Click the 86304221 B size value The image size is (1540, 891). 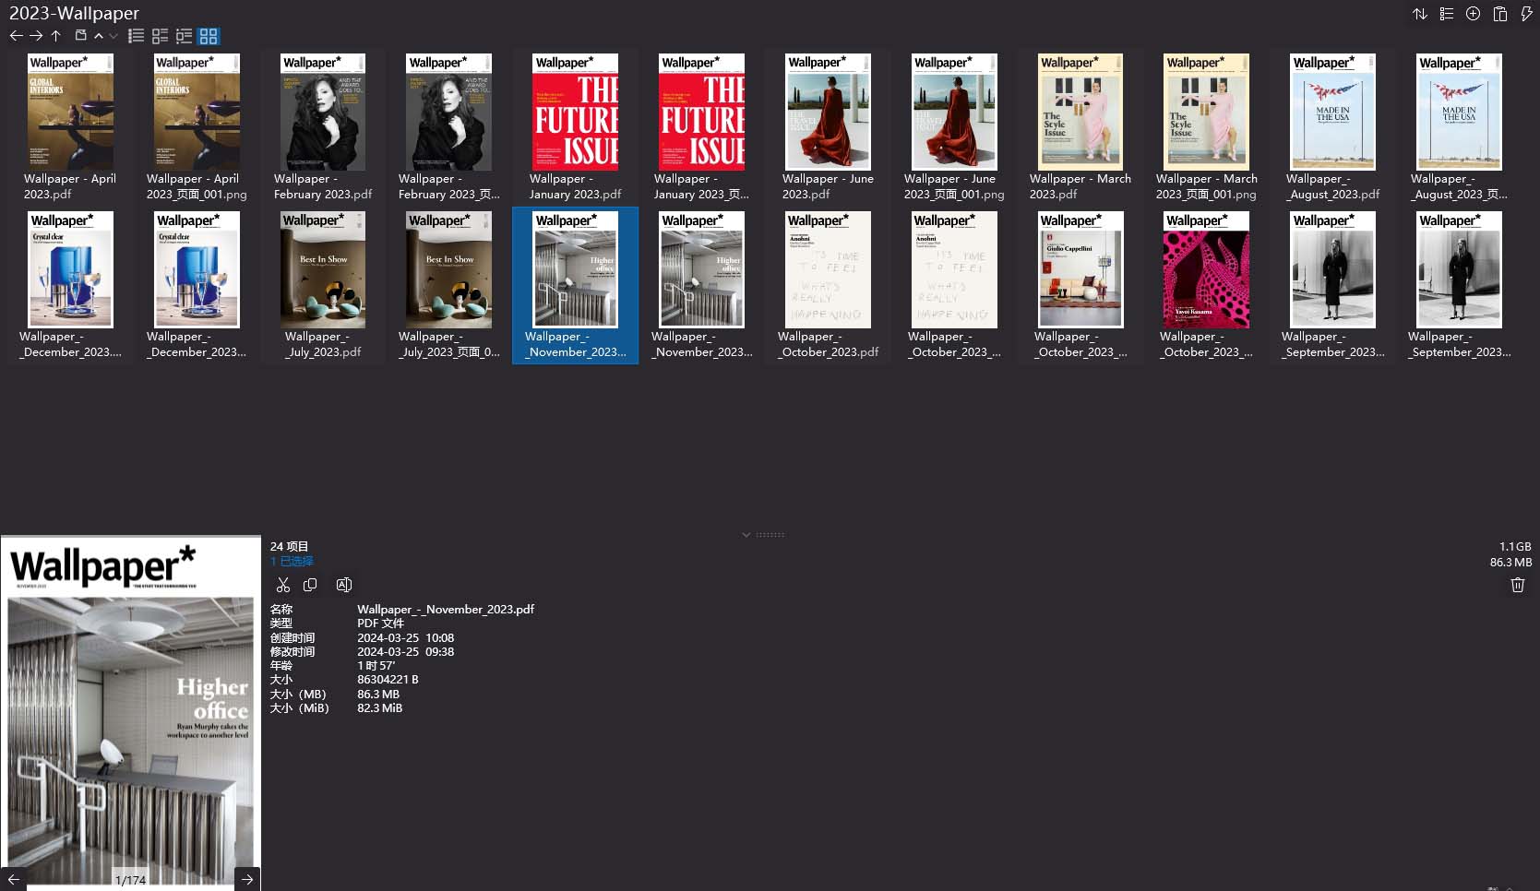click(x=388, y=680)
